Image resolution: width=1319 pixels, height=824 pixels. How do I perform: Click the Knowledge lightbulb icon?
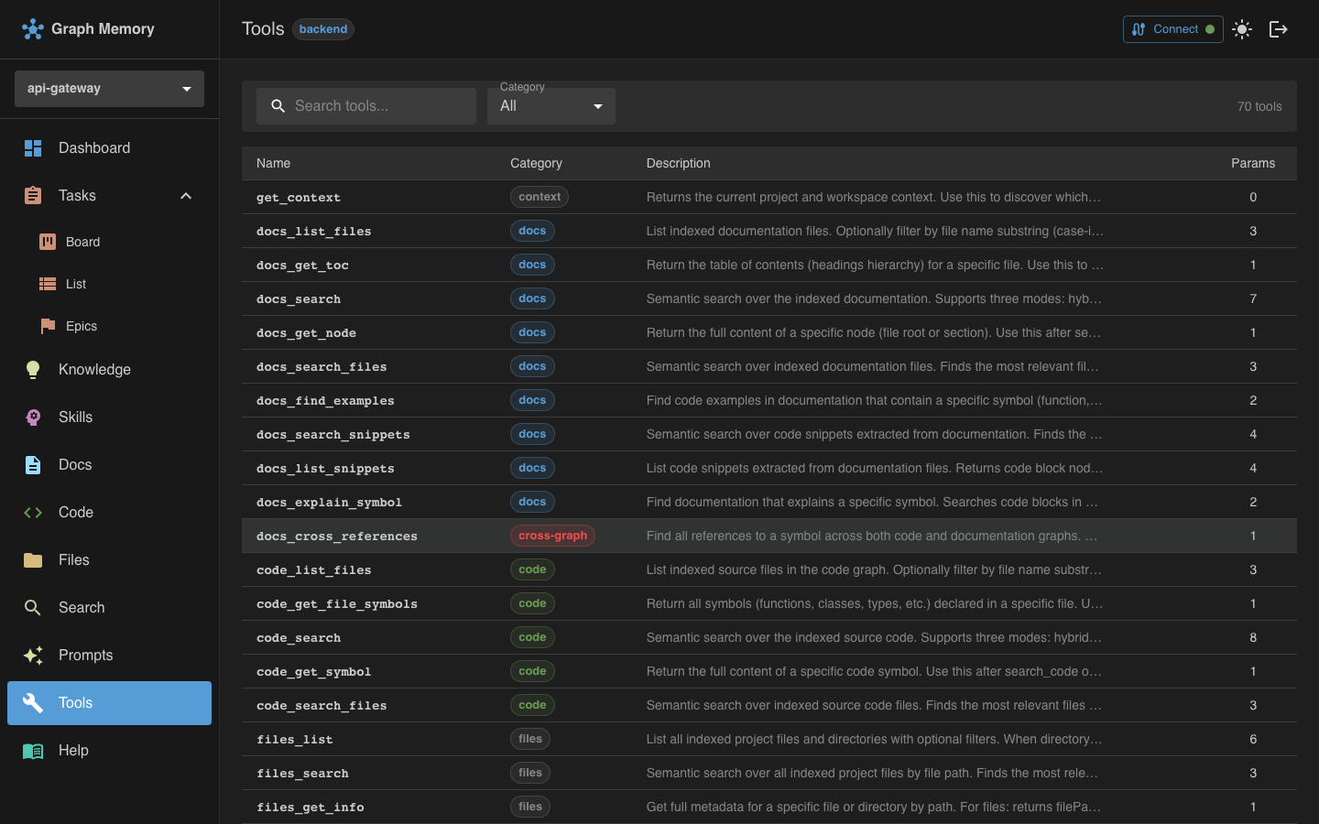(x=33, y=370)
